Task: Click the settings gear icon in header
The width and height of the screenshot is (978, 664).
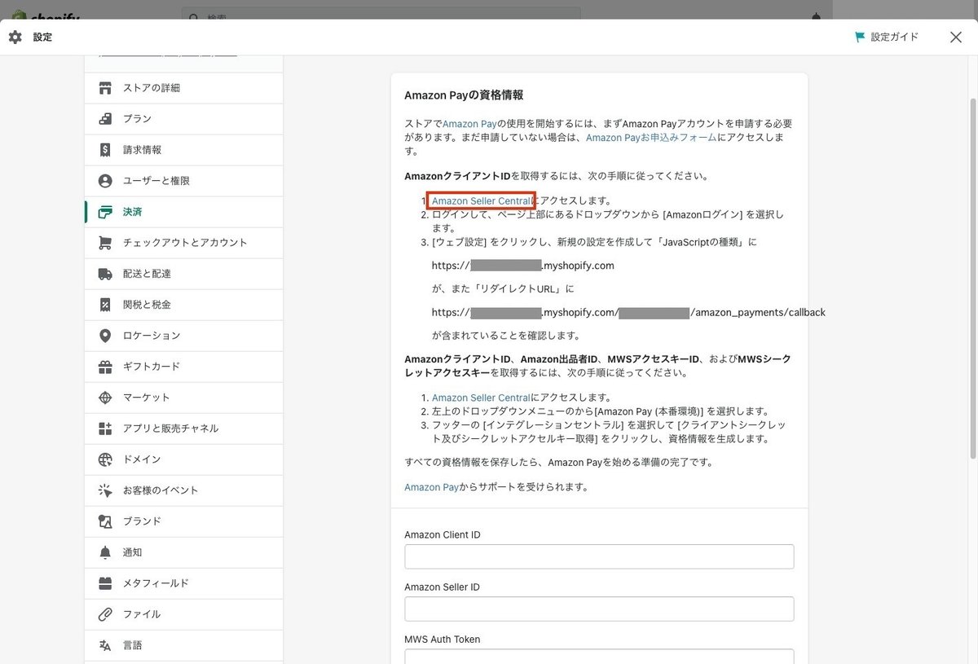Action: (15, 37)
